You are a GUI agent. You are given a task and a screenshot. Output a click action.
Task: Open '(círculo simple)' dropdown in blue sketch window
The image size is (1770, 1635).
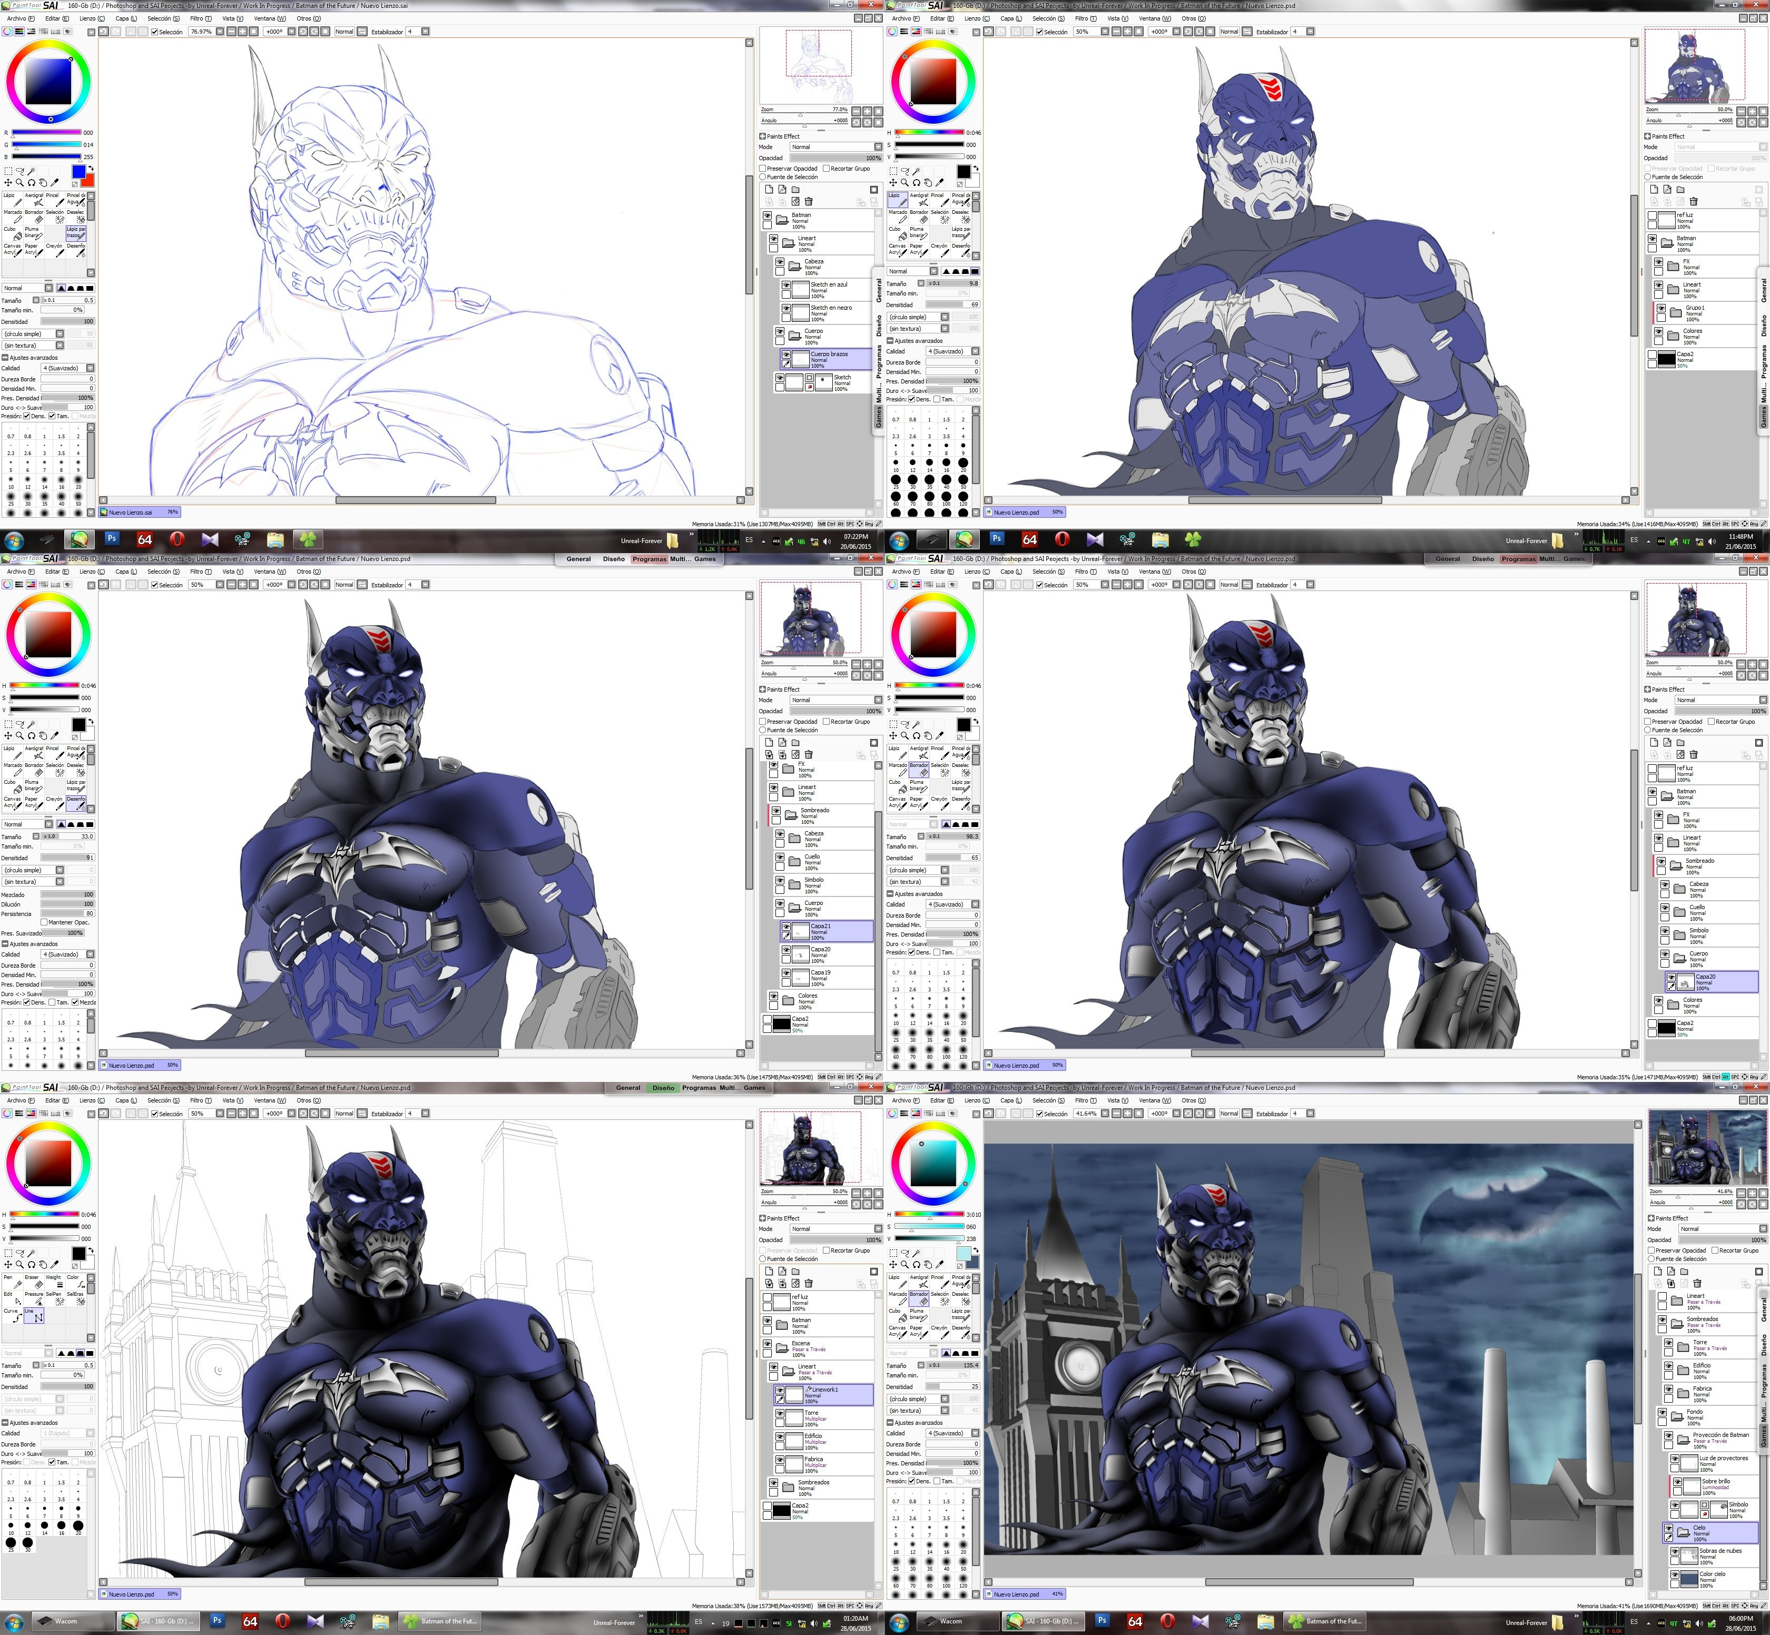(34, 333)
